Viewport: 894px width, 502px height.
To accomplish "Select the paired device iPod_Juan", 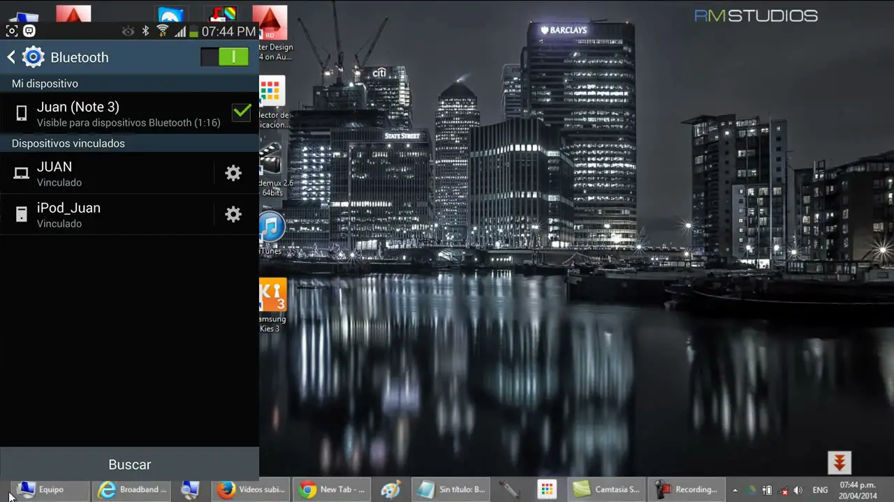I will pos(105,215).
